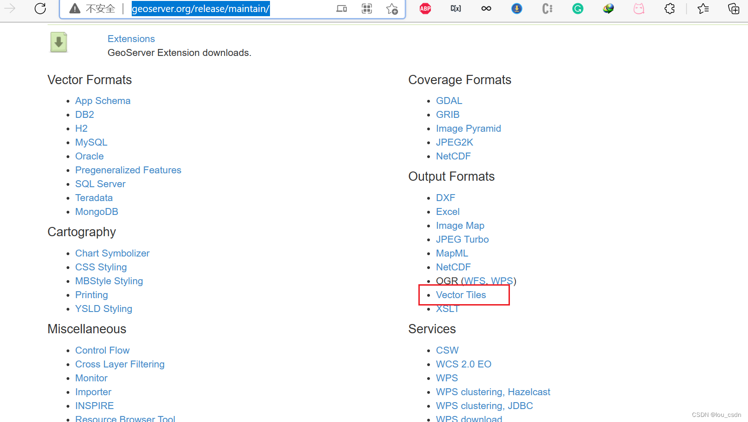Open the Image Pyramid link
This screenshot has height=422, width=748.
pyautogui.click(x=468, y=128)
